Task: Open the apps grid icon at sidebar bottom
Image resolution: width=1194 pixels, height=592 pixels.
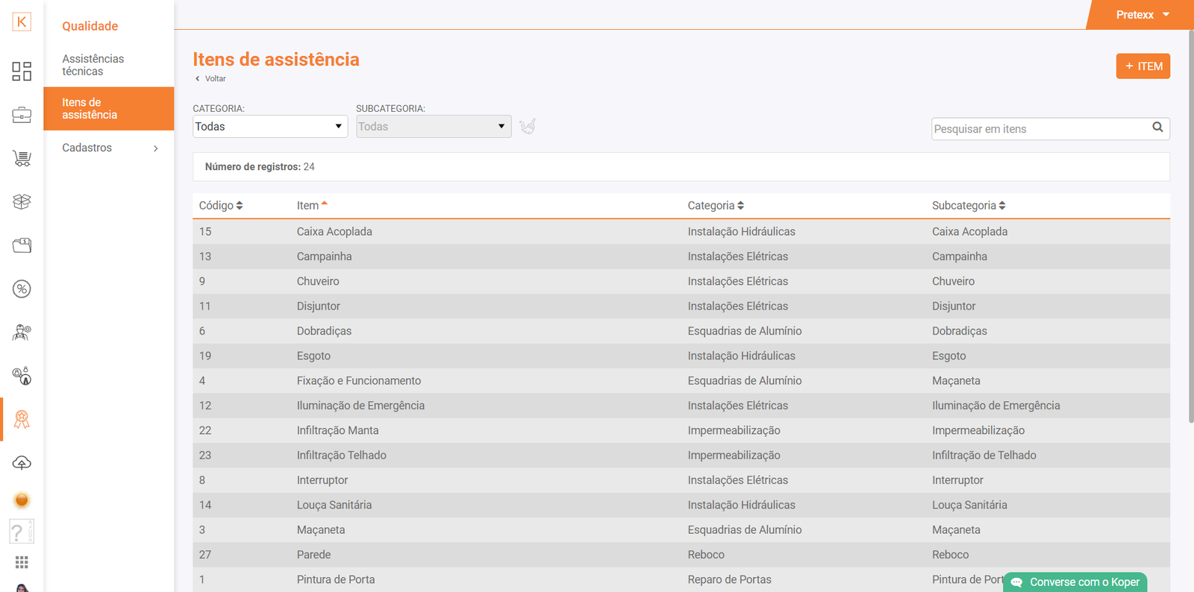Action: pos(22,562)
